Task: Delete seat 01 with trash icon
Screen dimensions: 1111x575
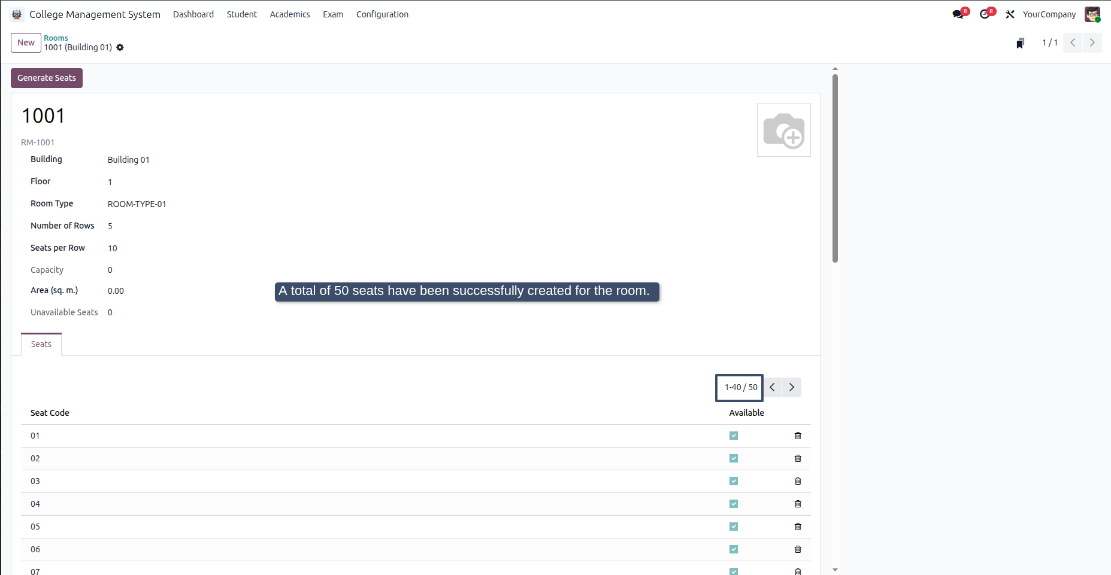Action: coord(798,436)
